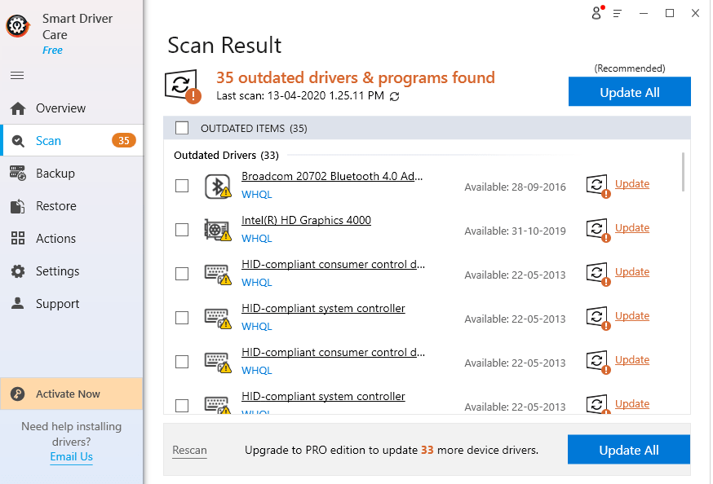Screen dimensions: 713x484
Task: Check the Intel HD Graphics 4000 checkbox
Action: pyautogui.click(x=182, y=230)
